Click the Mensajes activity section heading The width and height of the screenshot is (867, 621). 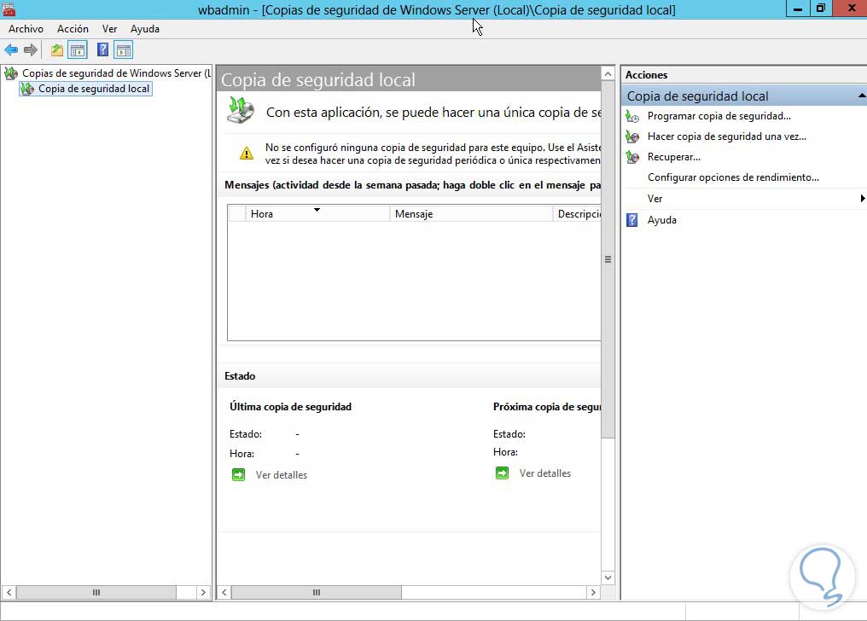[x=412, y=185]
